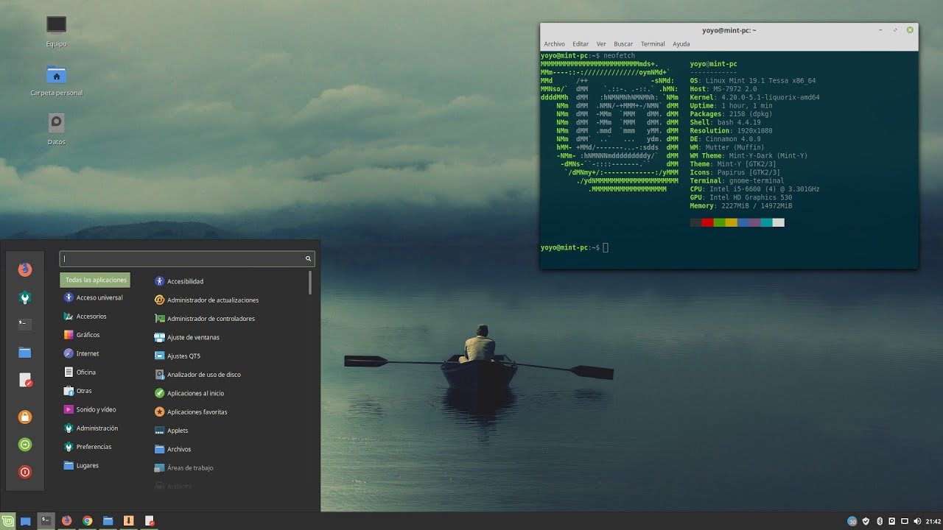
Task: Open Aplicaciones al inicio
Action: tap(195, 393)
